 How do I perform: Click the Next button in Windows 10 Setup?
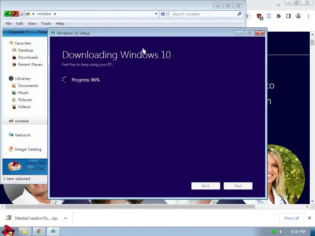(238, 186)
